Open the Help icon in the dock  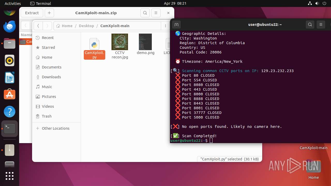click(10, 112)
